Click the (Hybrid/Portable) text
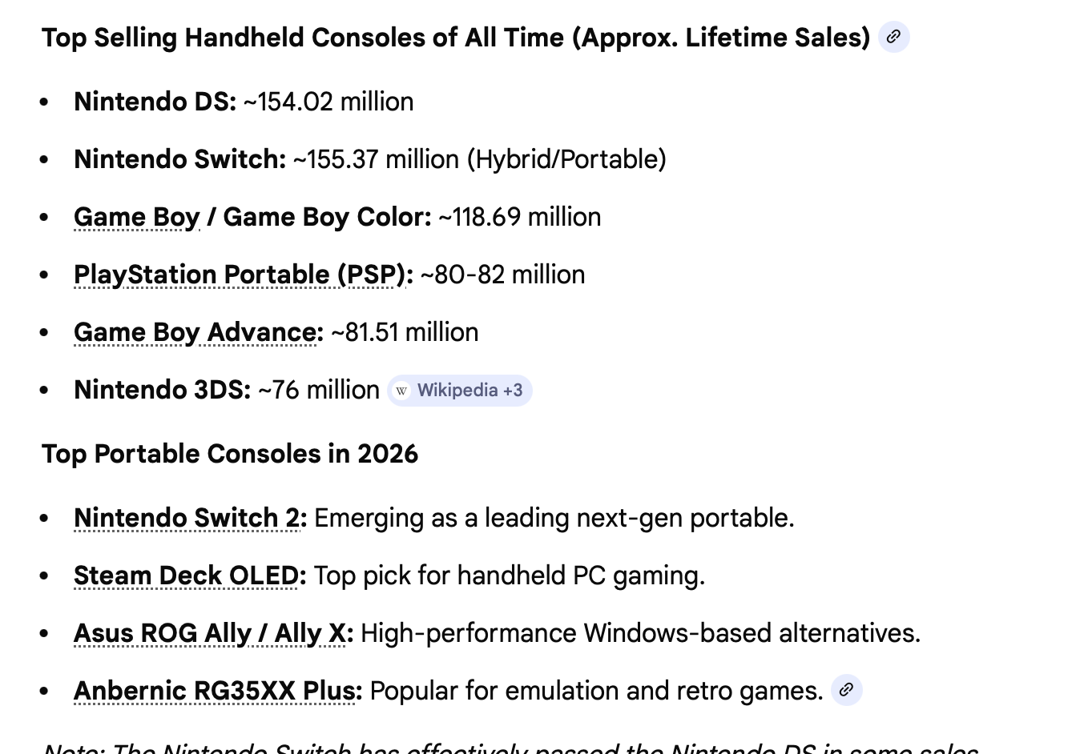 point(567,159)
